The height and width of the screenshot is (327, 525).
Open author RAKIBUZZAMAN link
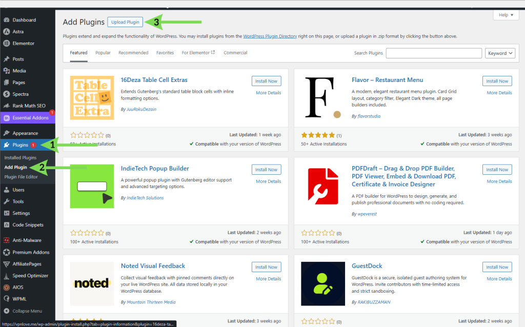click(x=374, y=302)
